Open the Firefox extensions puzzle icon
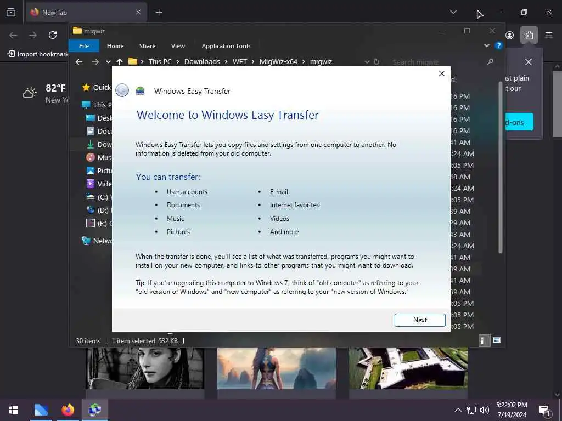Screen dimensions: 562x421 [x=529, y=35]
